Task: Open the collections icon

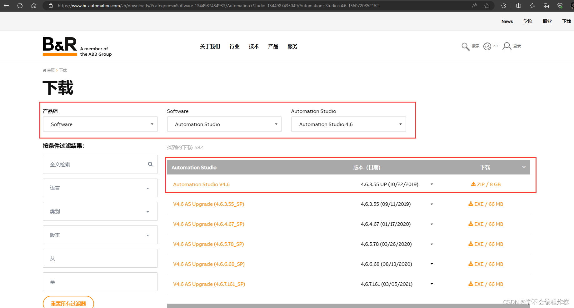Action: click(x=546, y=6)
